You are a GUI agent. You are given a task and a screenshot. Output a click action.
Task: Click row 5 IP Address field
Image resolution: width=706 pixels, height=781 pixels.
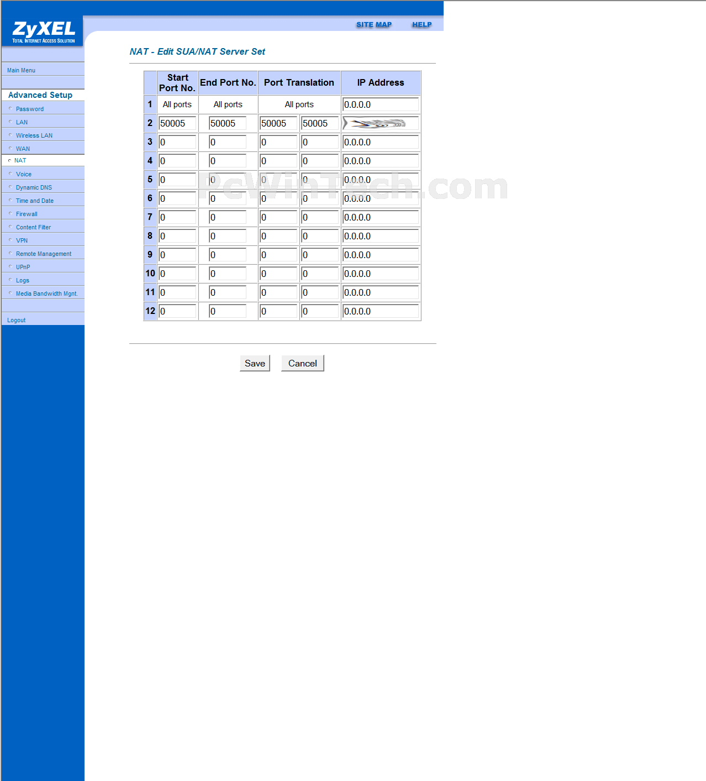click(x=381, y=180)
